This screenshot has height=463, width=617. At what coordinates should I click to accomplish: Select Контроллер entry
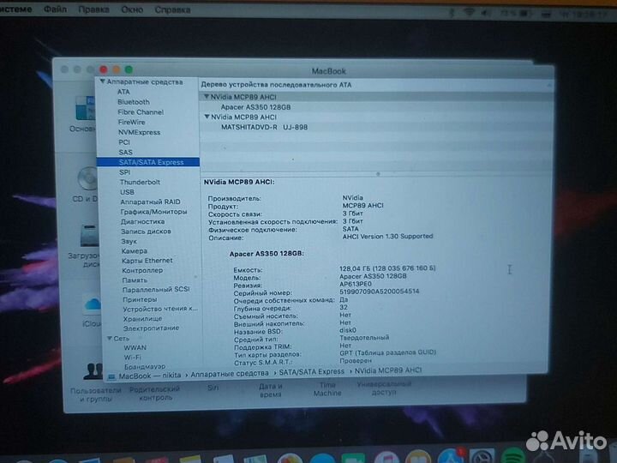[x=142, y=270]
